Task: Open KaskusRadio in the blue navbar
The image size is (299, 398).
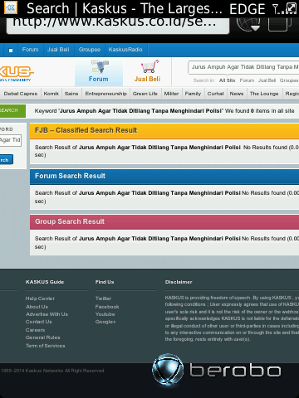Action: tap(125, 50)
